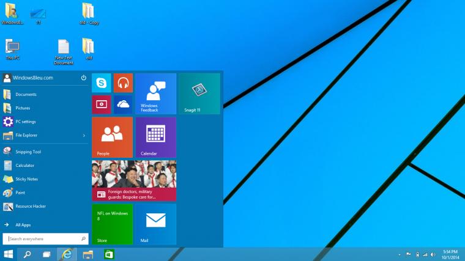
Task: Open Action Center flag icon
Action: (x=408, y=254)
